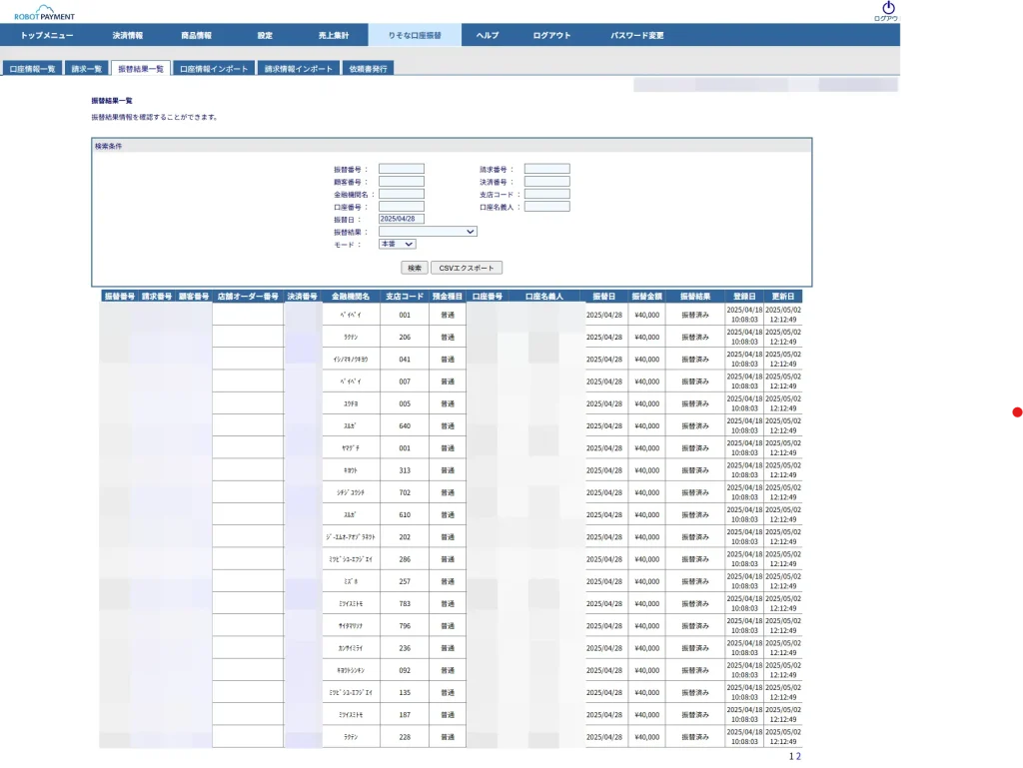
Task: Open トップメニュー in the navigation bar
Action: pyautogui.click(x=47, y=35)
